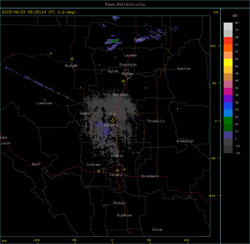Select the light gray 70-80 dBZ legend swatch
Image resolution: width=250 pixels, height=244 pixels.
228,26
